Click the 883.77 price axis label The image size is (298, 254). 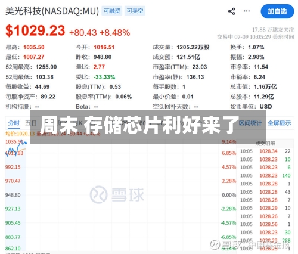click(13, 237)
